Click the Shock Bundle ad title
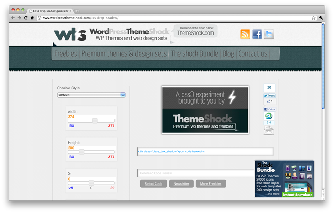Viewport: 334px width, 213px height. pyautogui.click(x=266, y=167)
